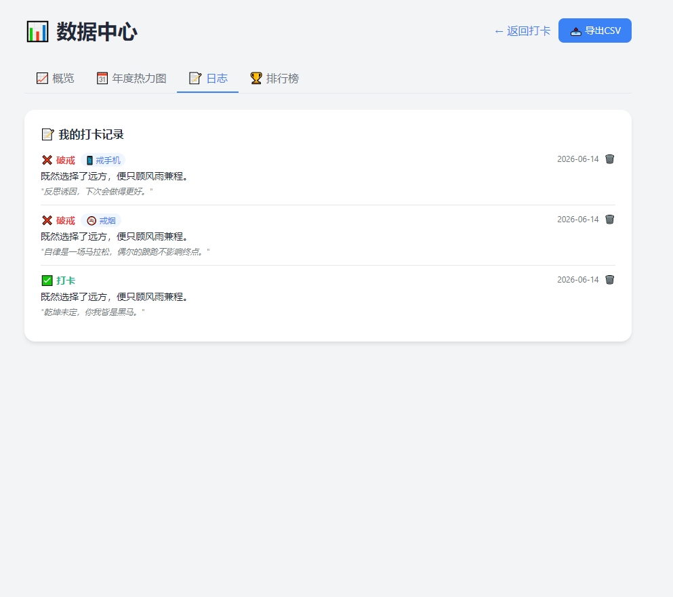Click the 戒烟 tag
Image resolution: width=673 pixels, height=597 pixels.
pyautogui.click(x=101, y=221)
